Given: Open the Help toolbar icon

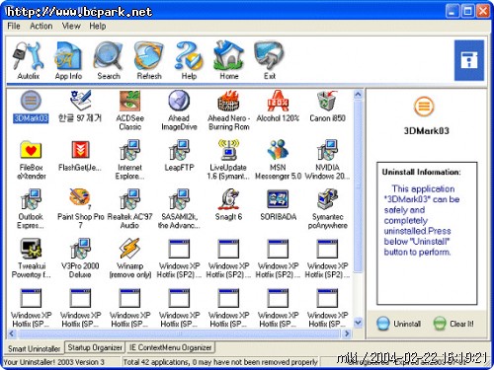Looking at the screenshot, I should 189,61.
